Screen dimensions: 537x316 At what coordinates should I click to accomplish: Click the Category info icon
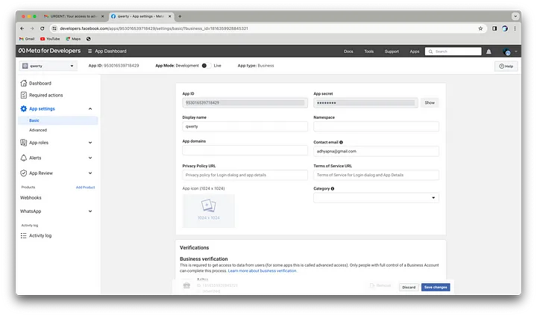click(x=333, y=188)
